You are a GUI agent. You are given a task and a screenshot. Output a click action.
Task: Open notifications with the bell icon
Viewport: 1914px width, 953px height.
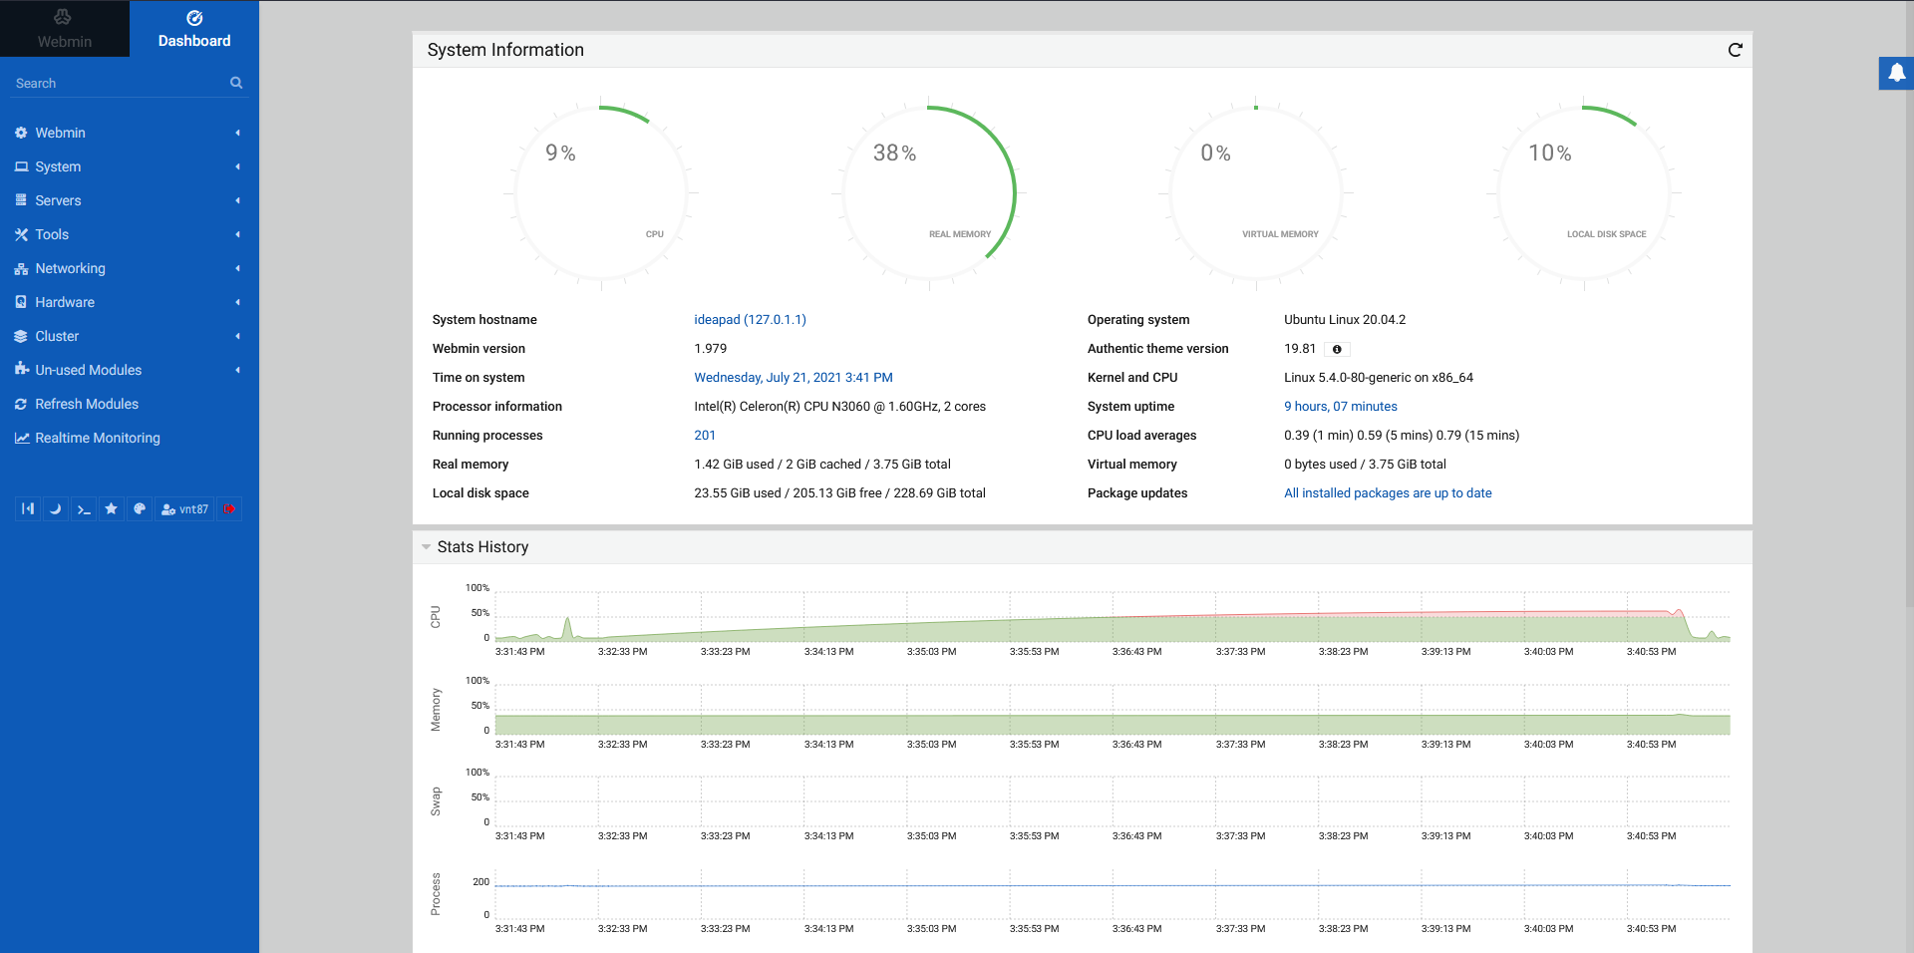click(x=1896, y=73)
